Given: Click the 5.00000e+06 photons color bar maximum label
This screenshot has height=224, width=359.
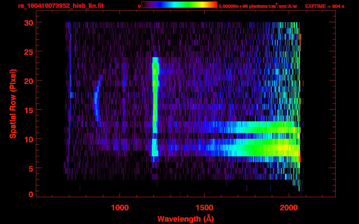Looking at the screenshot, I should click(258, 6).
